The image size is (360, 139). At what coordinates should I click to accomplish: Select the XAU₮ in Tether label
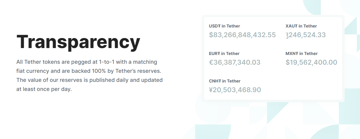tap(301, 26)
